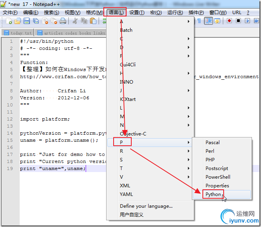Image resolution: width=261 pixels, height=227 pixels.
Task: Paste clipboard using the Paste toolbar icon
Action: point(93,21)
